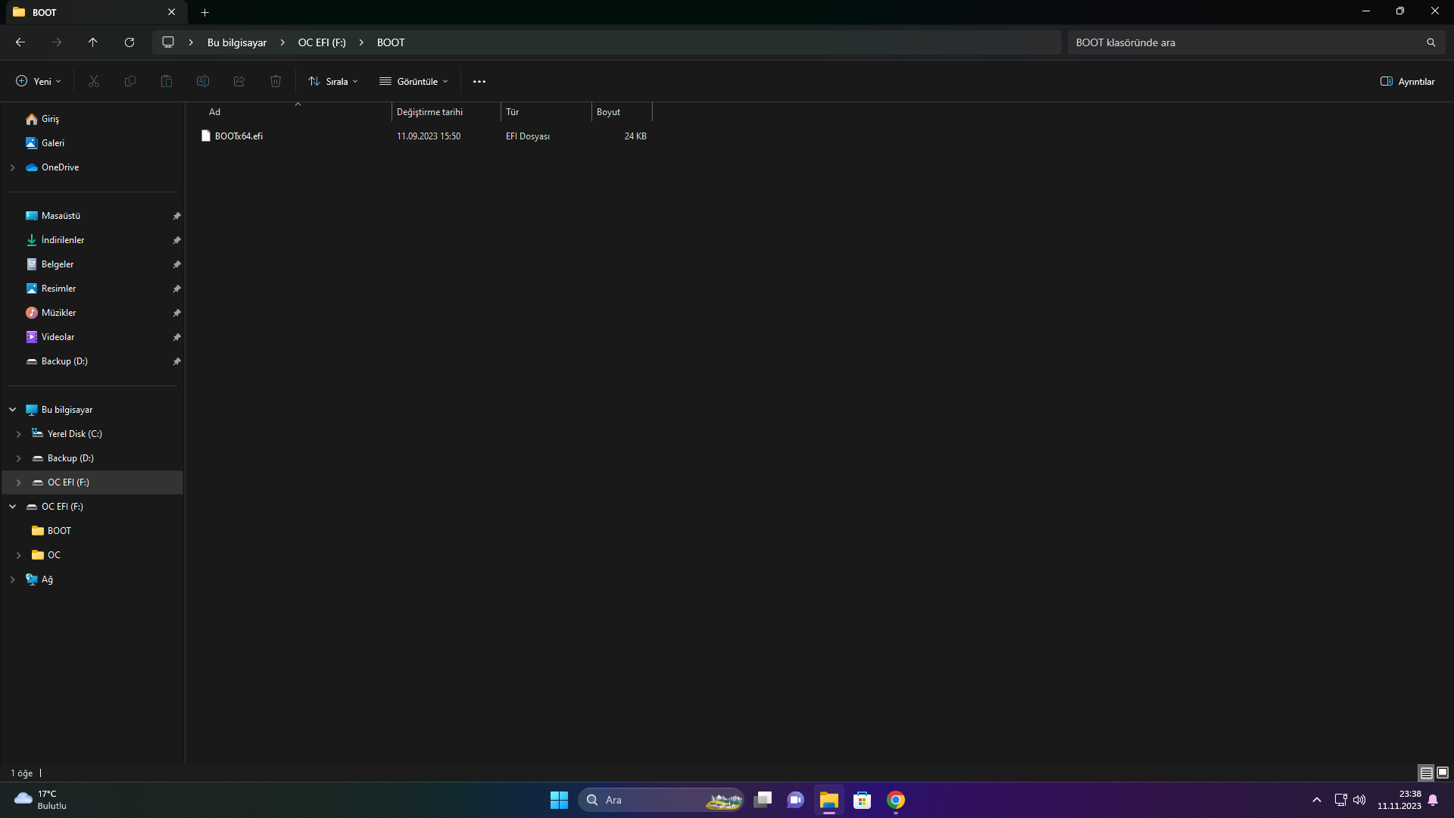This screenshot has height=818, width=1454.
Task: Click OC EFI (F:) in breadcrumb path
Action: [x=322, y=42]
